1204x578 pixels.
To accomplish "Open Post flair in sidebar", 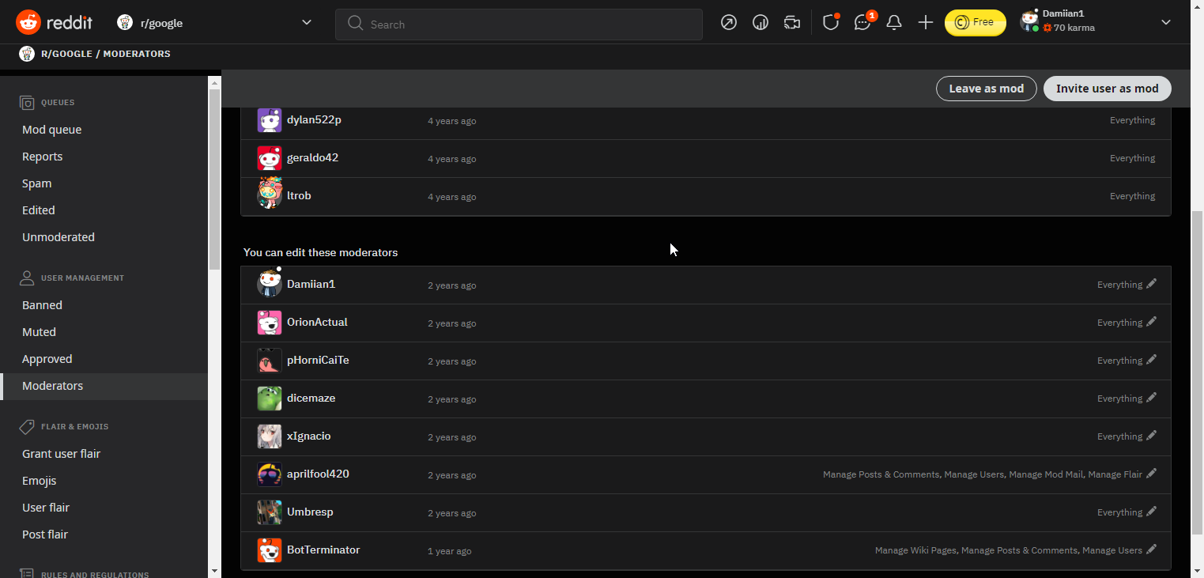I will 45,535.
